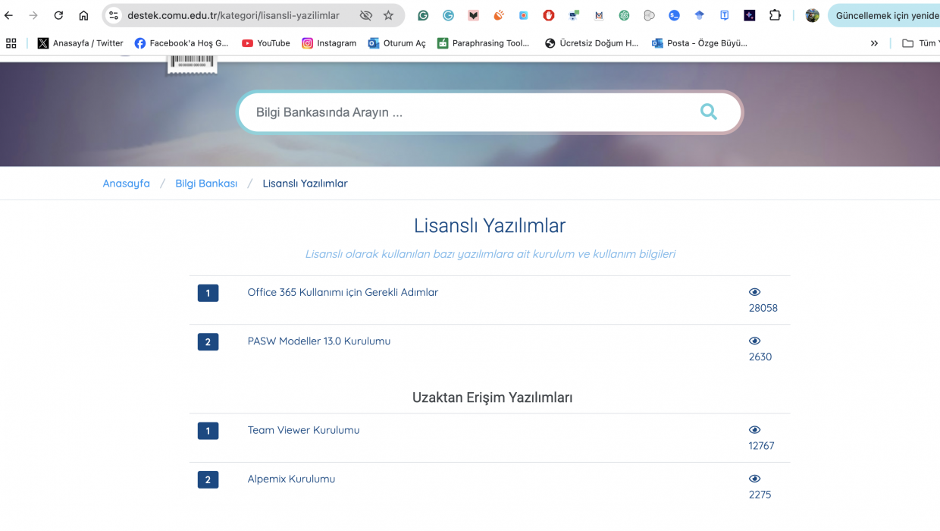Click number badge 2 beside PASW Modeller
The width and height of the screenshot is (940, 531).
pos(208,341)
